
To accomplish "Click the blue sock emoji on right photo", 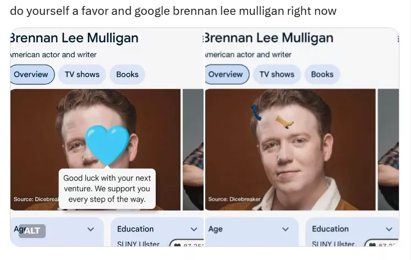I will pyautogui.click(x=256, y=113).
